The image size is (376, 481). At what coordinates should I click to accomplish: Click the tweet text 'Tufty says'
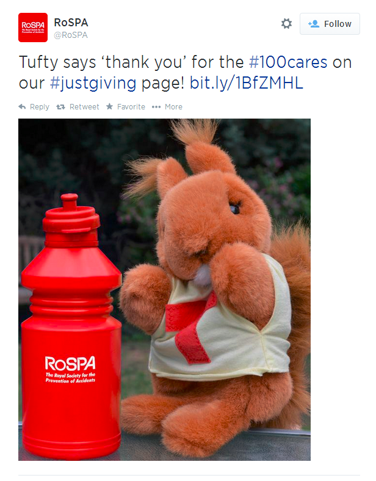(x=57, y=63)
